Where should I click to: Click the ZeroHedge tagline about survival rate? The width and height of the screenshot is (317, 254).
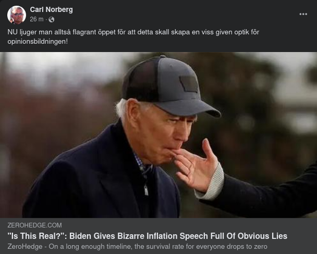[x=137, y=247]
